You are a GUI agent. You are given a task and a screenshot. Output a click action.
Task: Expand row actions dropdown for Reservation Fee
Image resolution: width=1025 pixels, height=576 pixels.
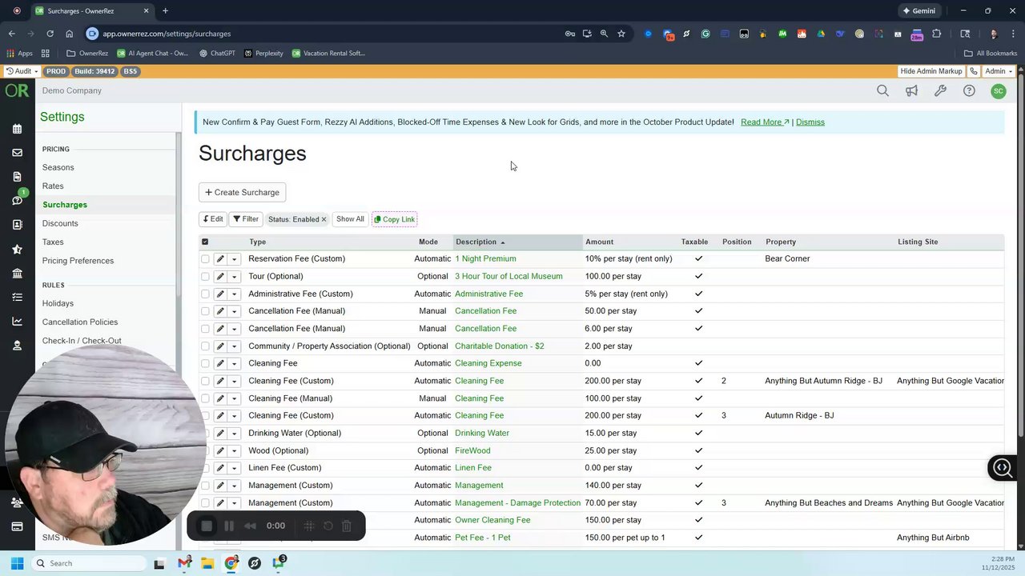coord(235,259)
